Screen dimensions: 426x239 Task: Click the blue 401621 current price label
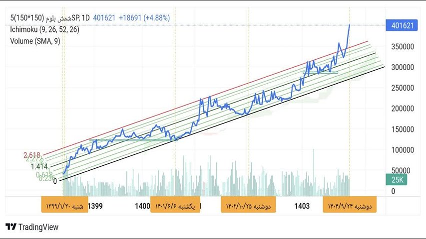[x=402, y=25]
